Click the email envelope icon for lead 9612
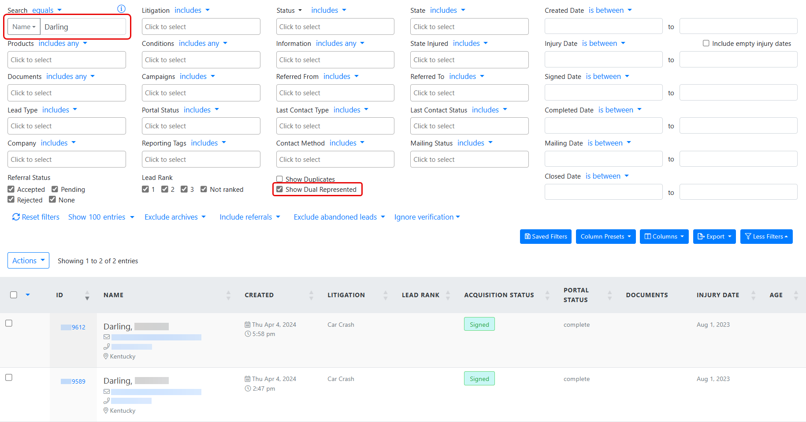This screenshot has height=422, width=806. click(x=107, y=337)
